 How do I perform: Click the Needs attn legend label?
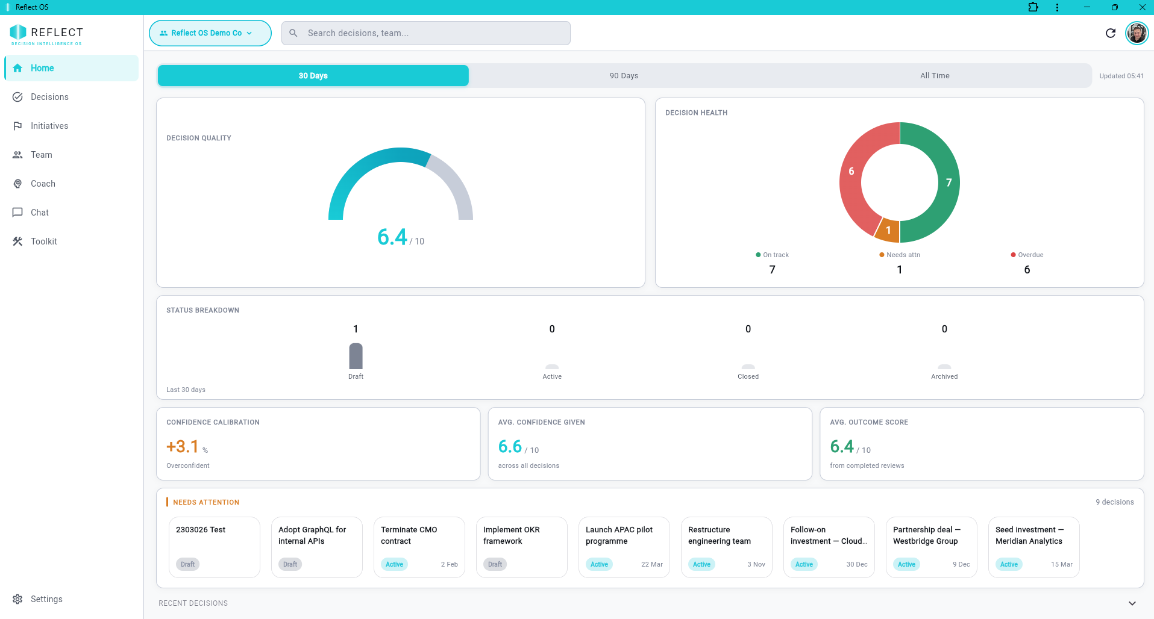[x=900, y=255]
